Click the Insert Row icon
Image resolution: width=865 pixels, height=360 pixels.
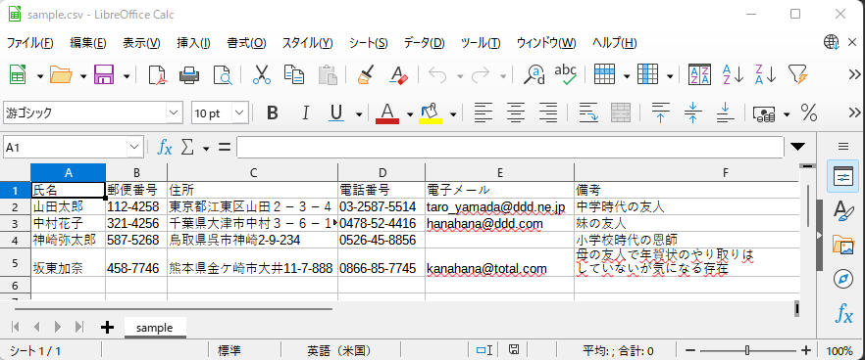[604, 74]
